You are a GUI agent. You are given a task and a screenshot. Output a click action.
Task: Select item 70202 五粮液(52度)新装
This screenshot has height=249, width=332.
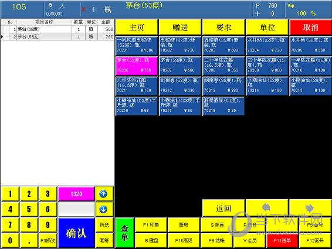[x=180, y=45]
